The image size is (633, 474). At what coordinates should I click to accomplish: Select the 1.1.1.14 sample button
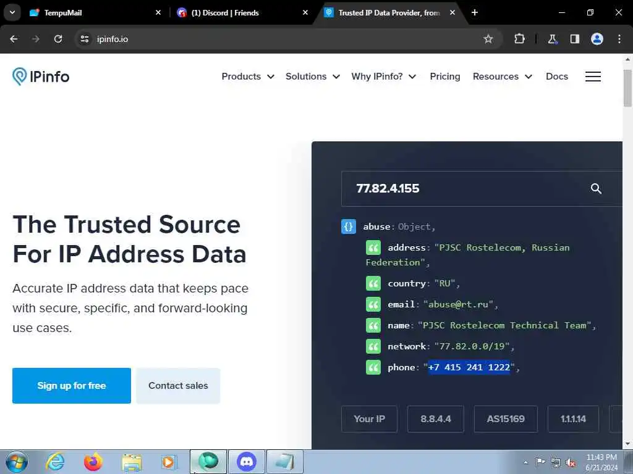[x=573, y=419]
